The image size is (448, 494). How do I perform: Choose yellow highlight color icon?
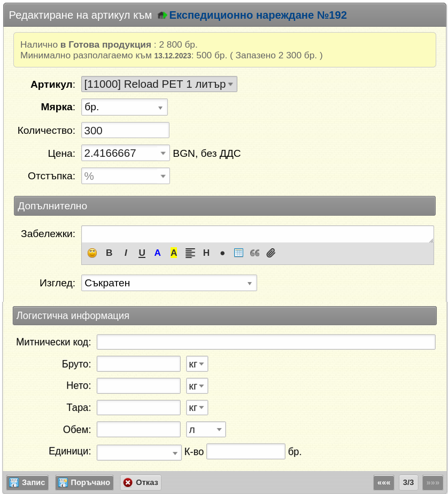tap(174, 253)
